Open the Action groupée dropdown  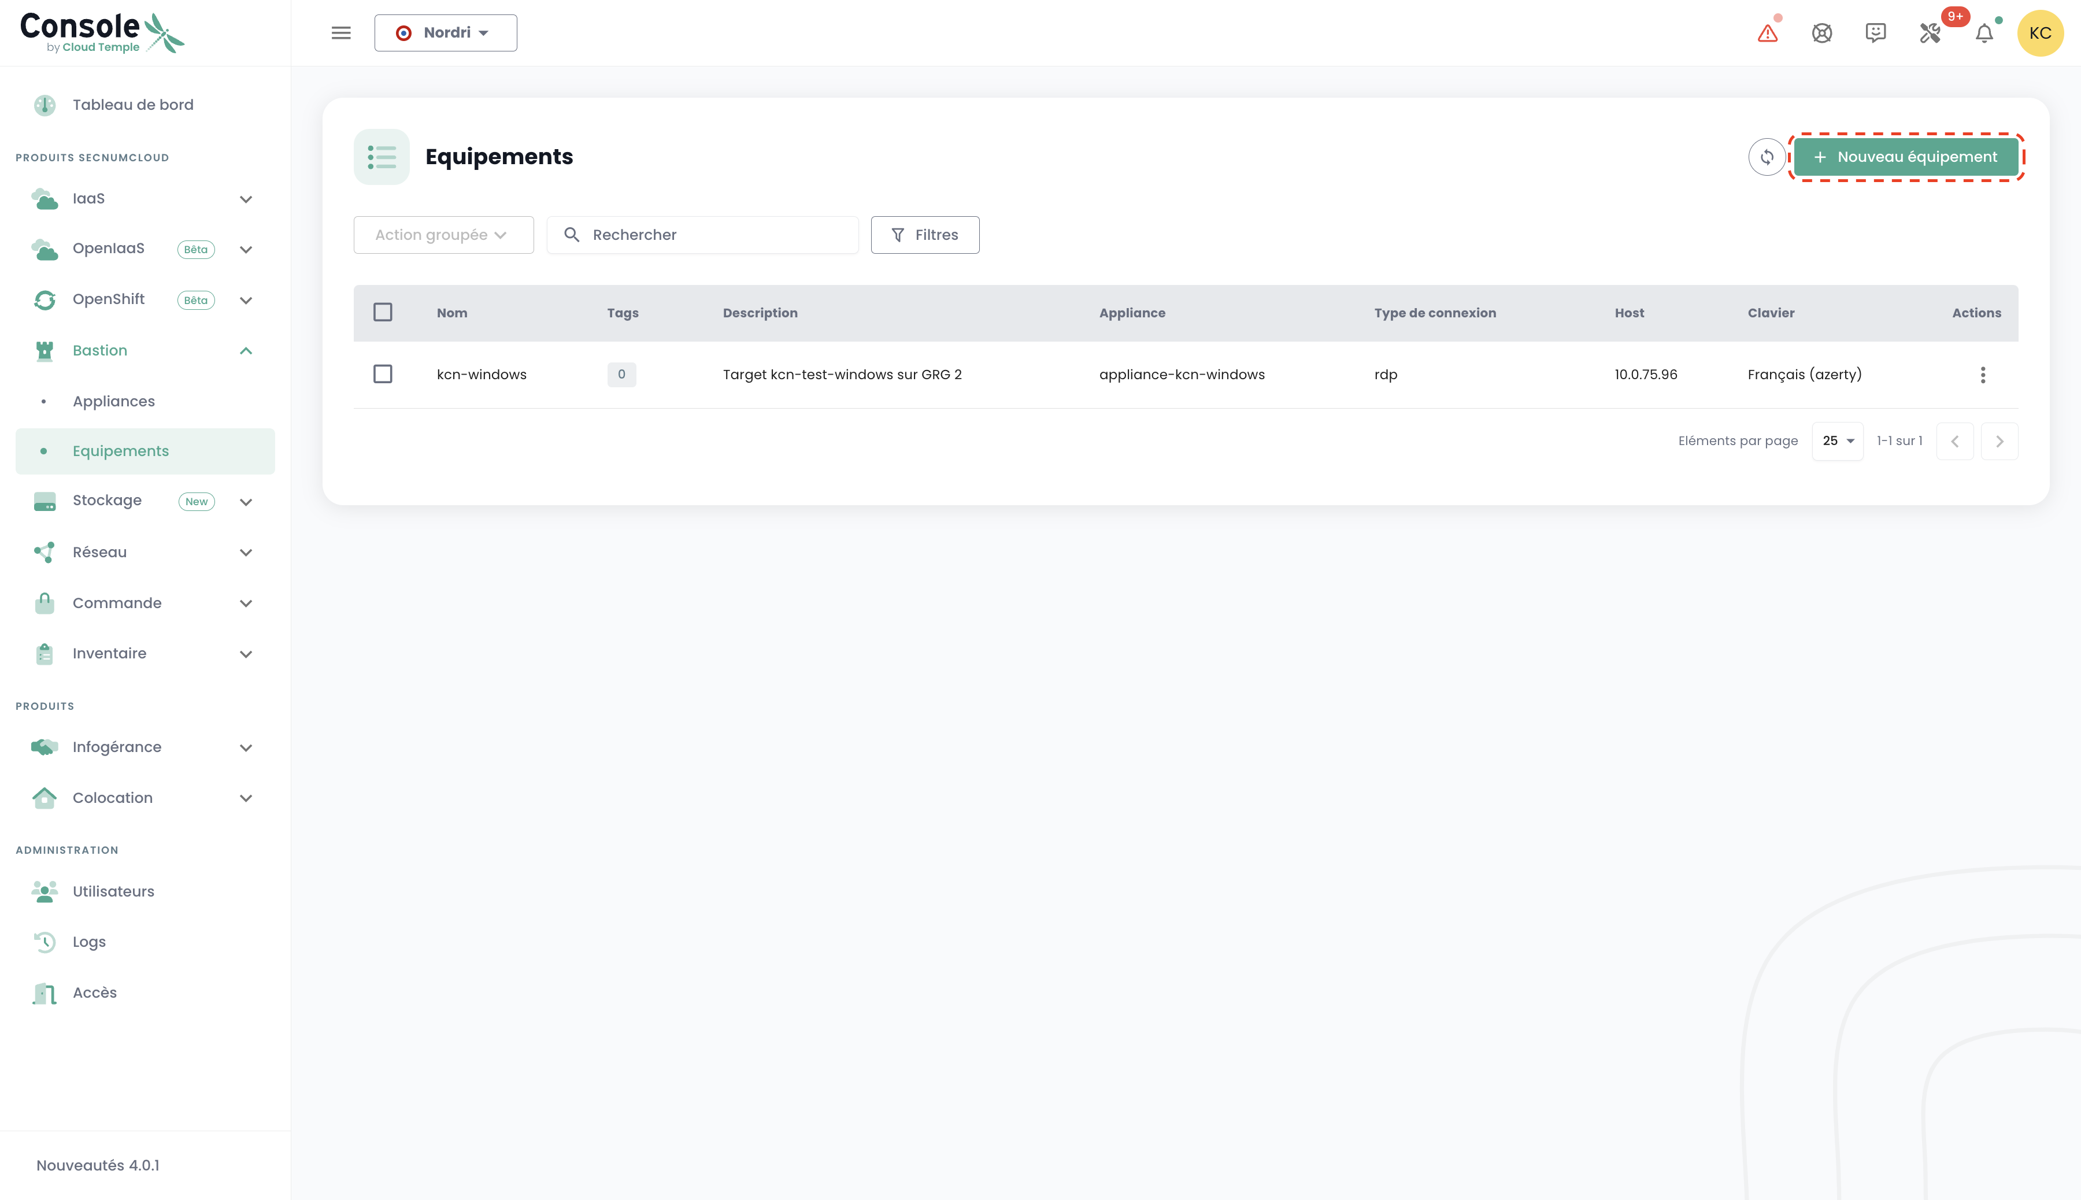click(x=443, y=235)
